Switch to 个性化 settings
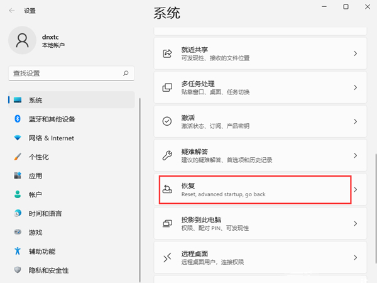This screenshot has height=283, width=377. click(x=39, y=157)
